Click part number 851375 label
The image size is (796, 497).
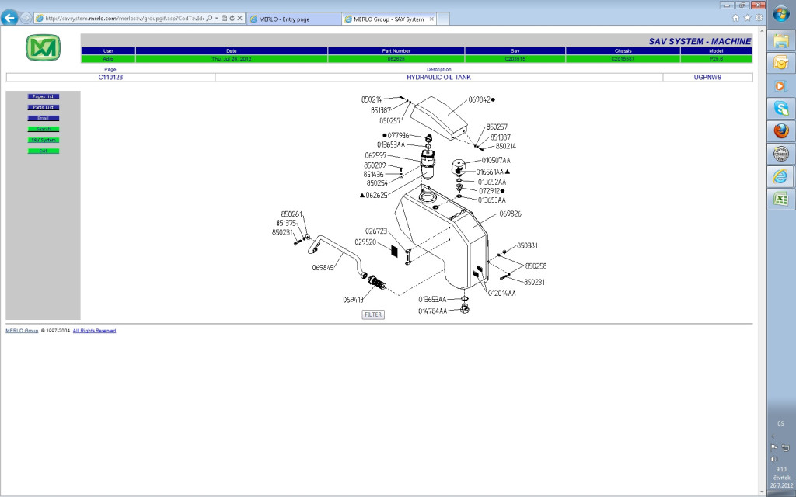tap(286, 223)
